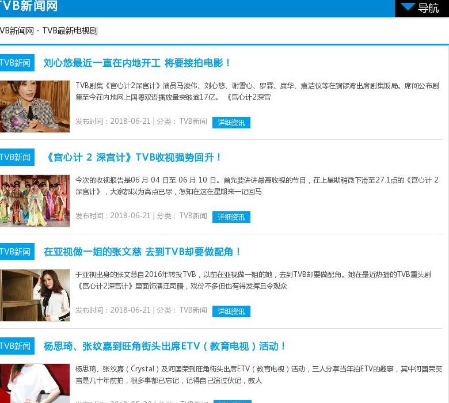Image resolution: width=449 pixels, height=403 pixels.
Task: Open headline 《宫心计 2 深宫计》TVB收视强势回升
Action: click(x=134, y=157)
